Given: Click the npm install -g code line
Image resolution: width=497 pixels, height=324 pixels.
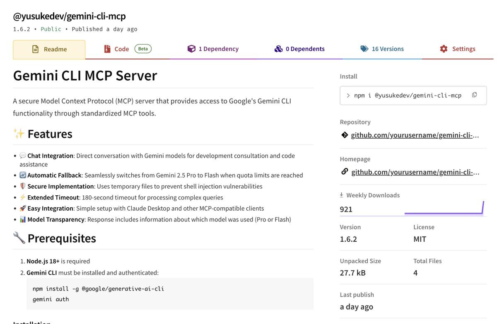Looking at the screenshot, I should click(x=98, y=288).
